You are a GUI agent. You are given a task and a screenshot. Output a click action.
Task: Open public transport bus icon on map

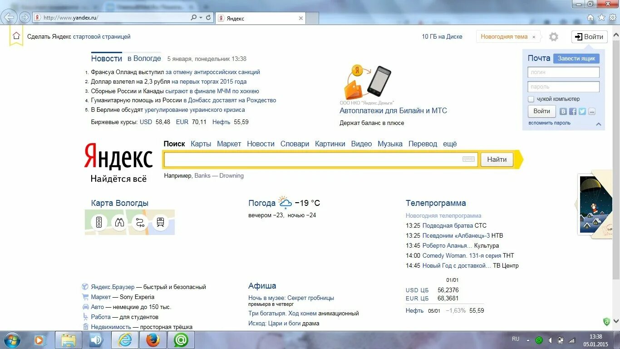[x=160, y=222]
